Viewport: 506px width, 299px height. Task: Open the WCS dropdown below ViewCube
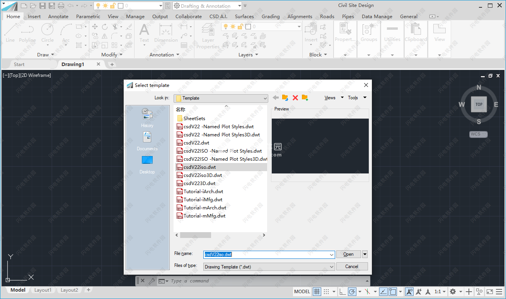[x=479, y=134]
